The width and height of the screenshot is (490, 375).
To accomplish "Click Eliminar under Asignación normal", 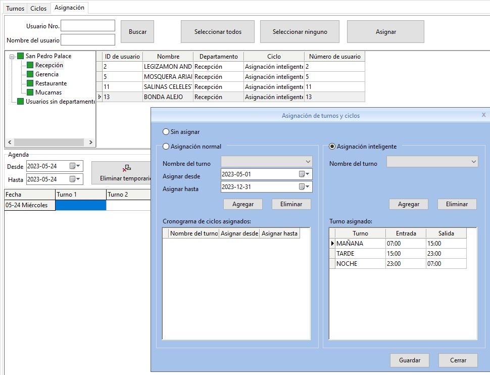I will pyautogui.click(x=291, y=204).
